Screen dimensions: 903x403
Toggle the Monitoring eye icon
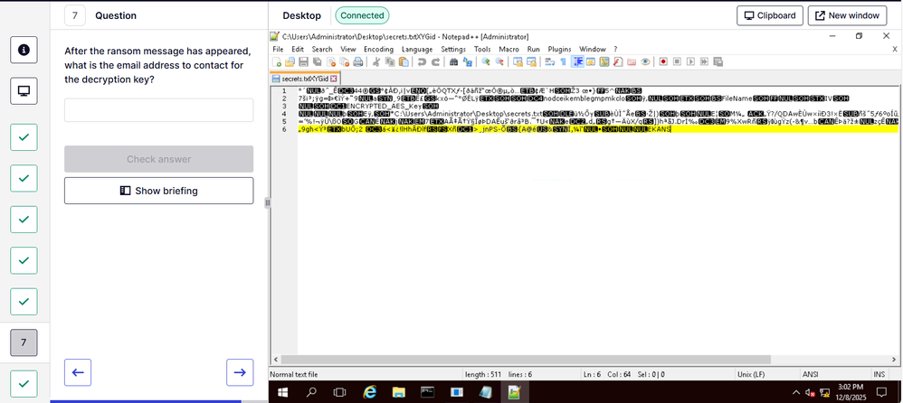pos(646,62)
